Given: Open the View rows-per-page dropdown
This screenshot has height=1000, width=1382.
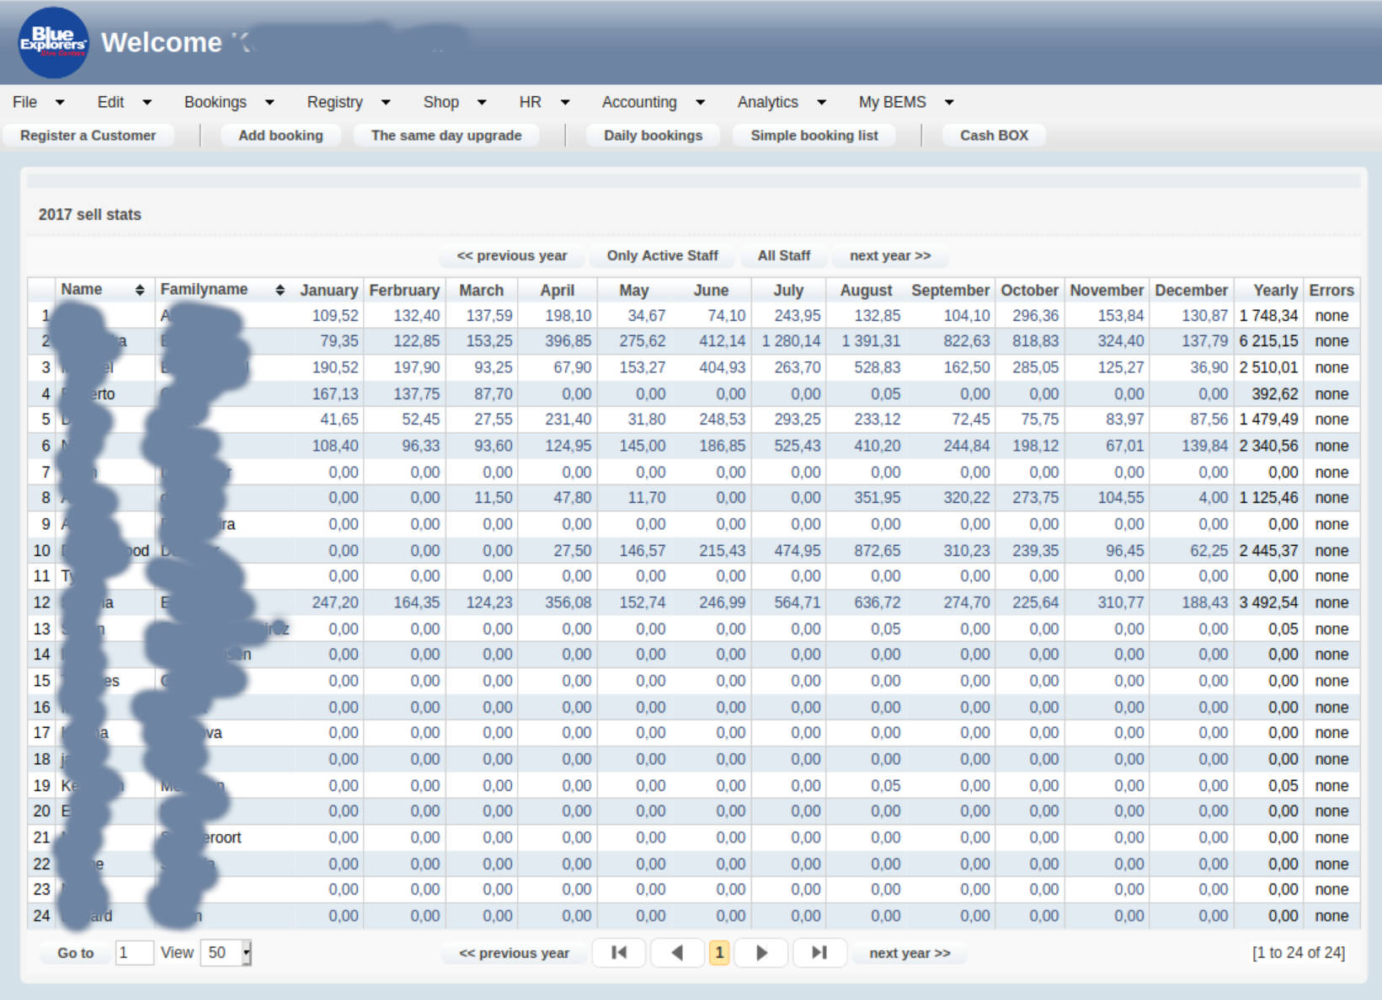Looking at the screenshot, I should click(226, 953).
